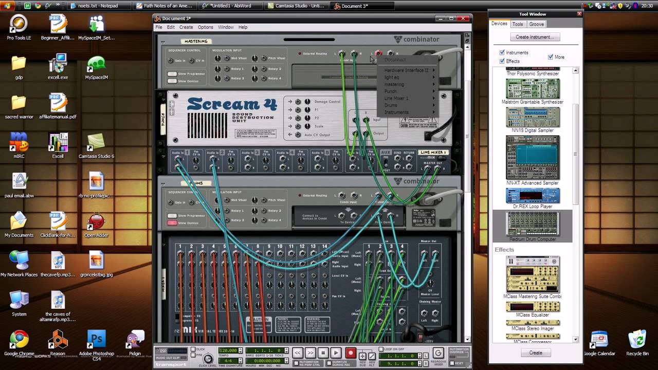Select Malström Graintable Synthesizer device icon

click(533, 89)
